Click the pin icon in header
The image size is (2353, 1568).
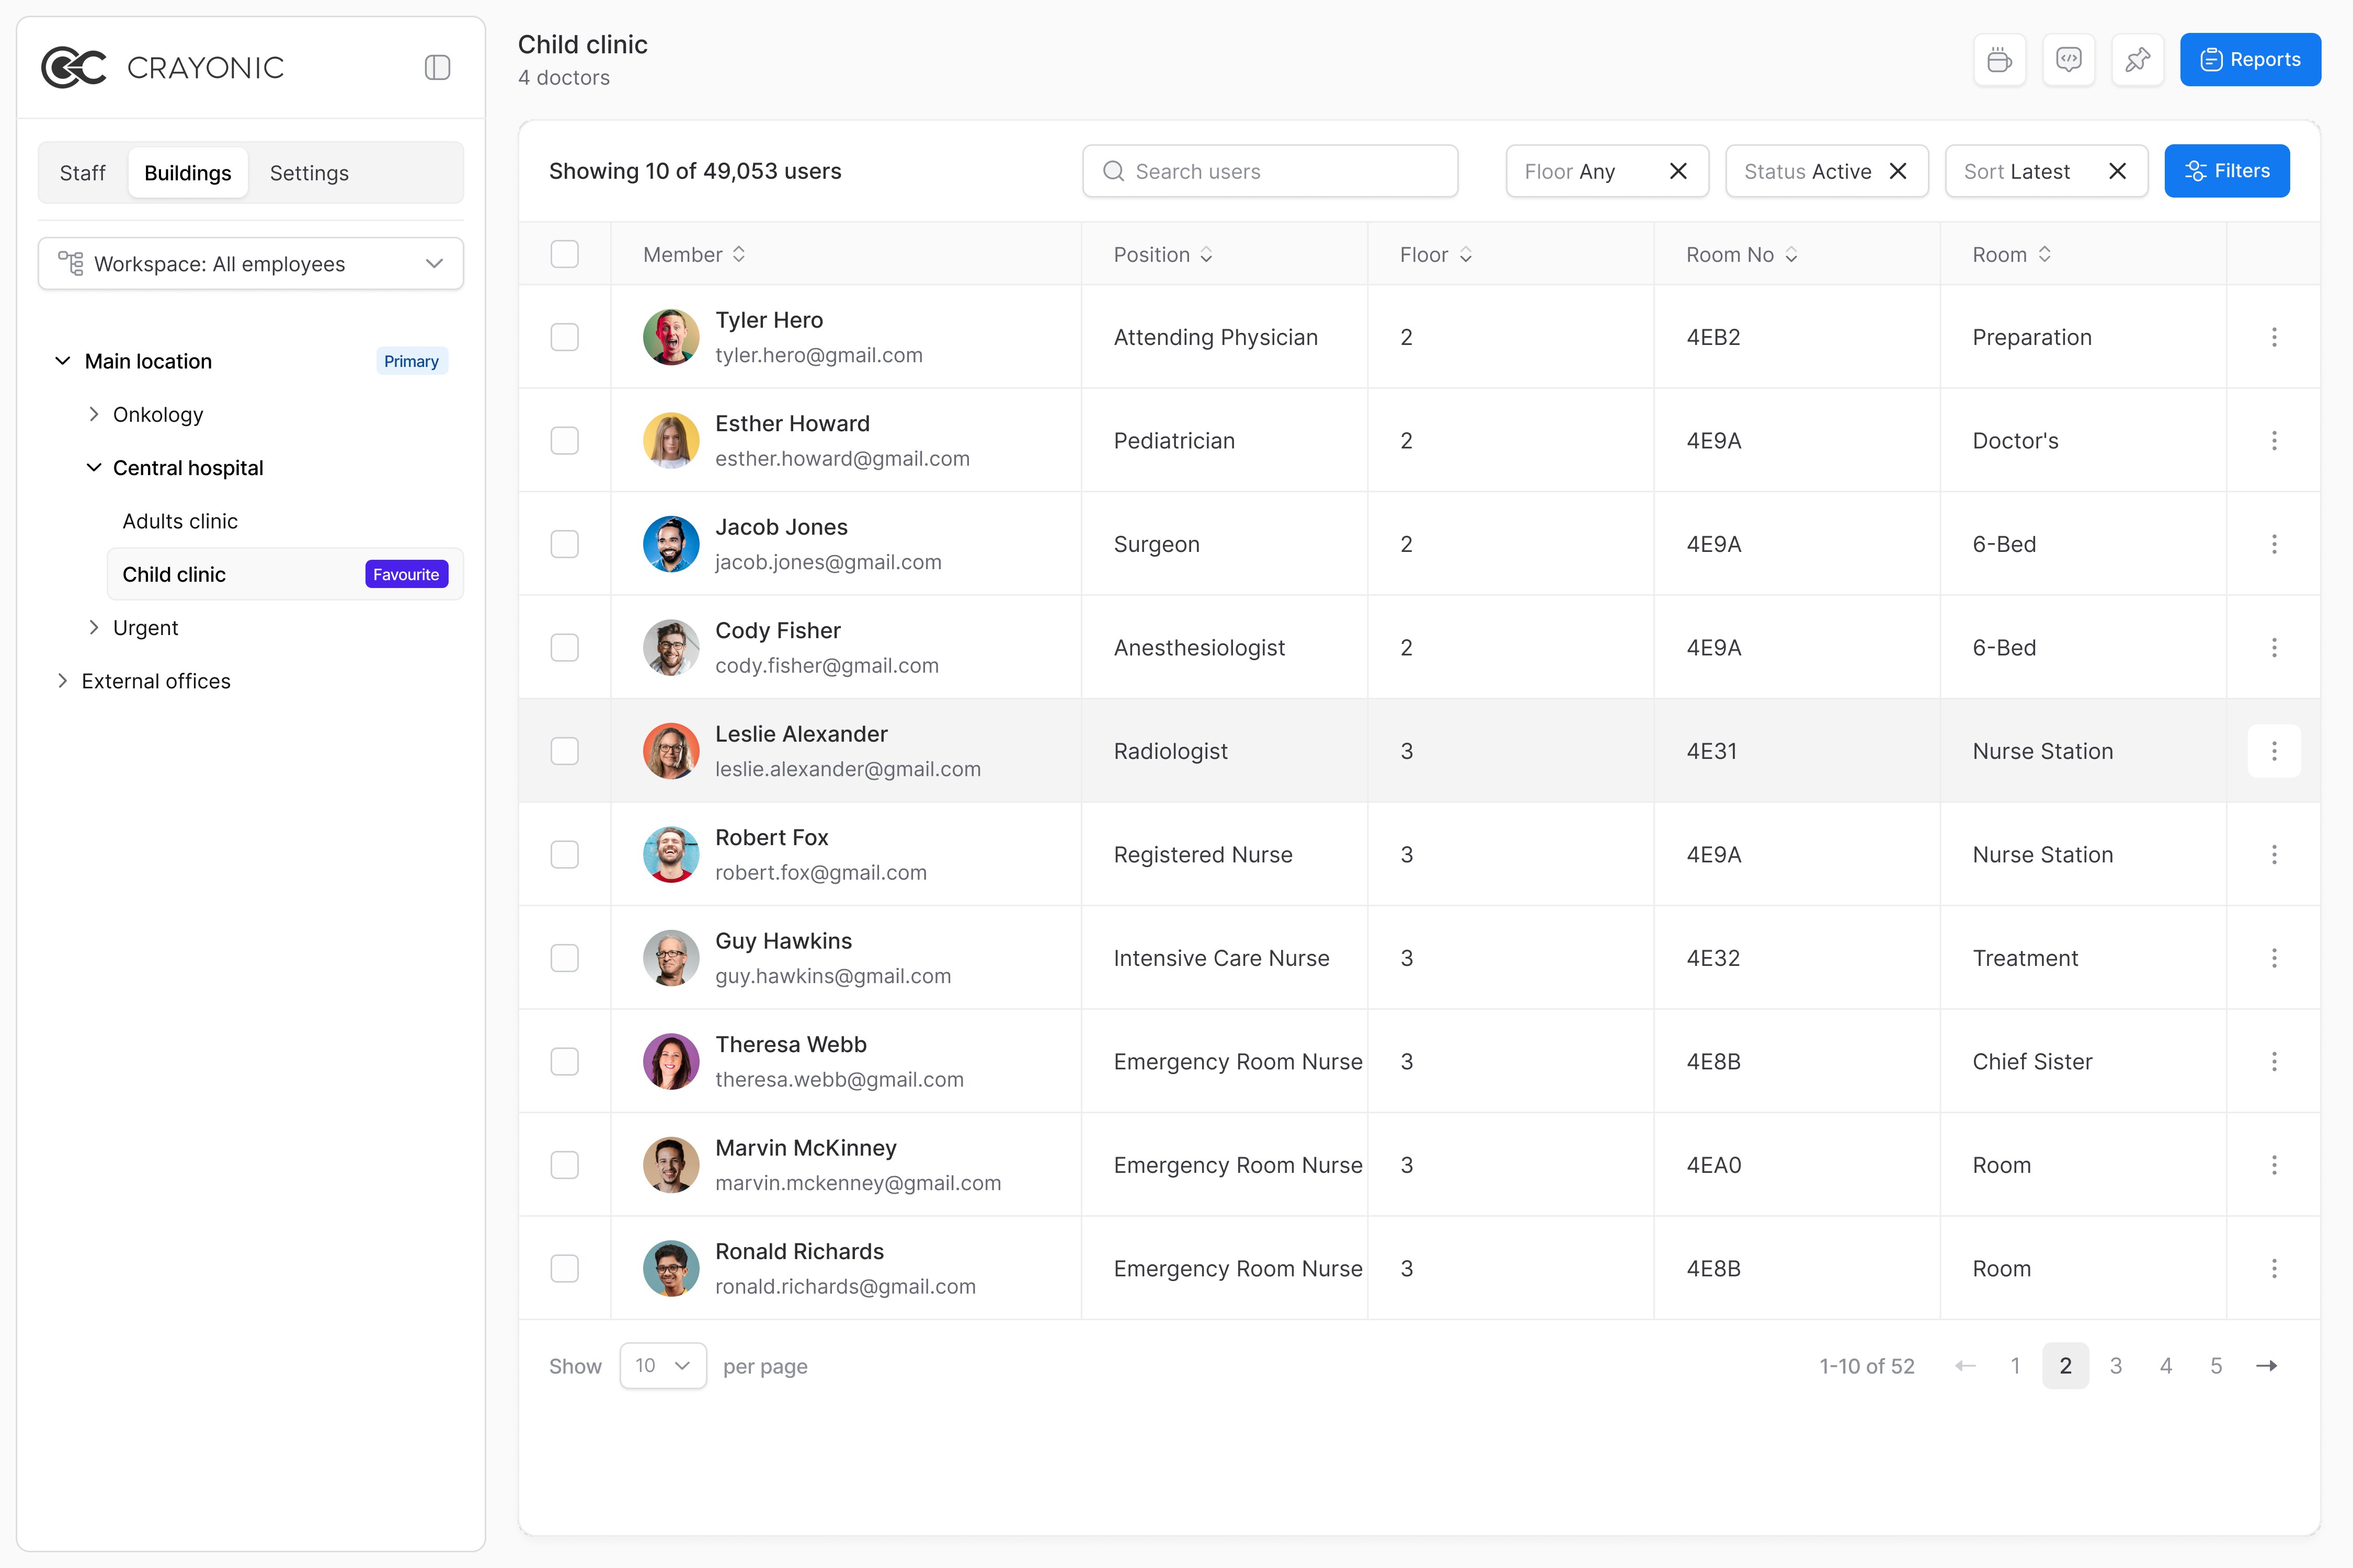[2137, 60]
